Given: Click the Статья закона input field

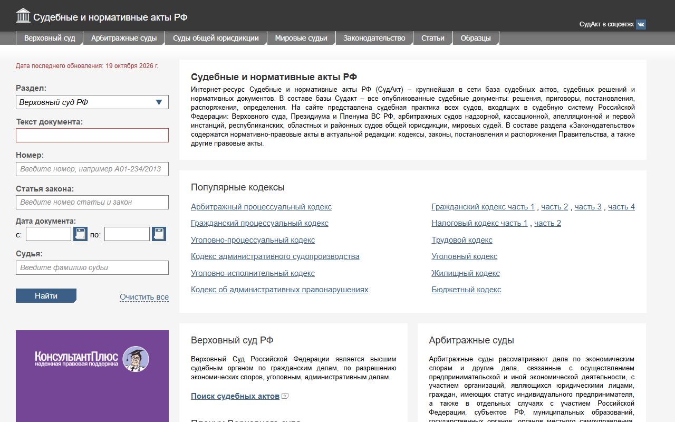Looking at the screenshot, I should (x=92, y=202).
